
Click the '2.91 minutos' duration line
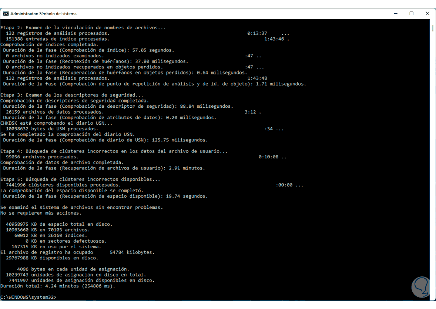[x=104, y=168]
